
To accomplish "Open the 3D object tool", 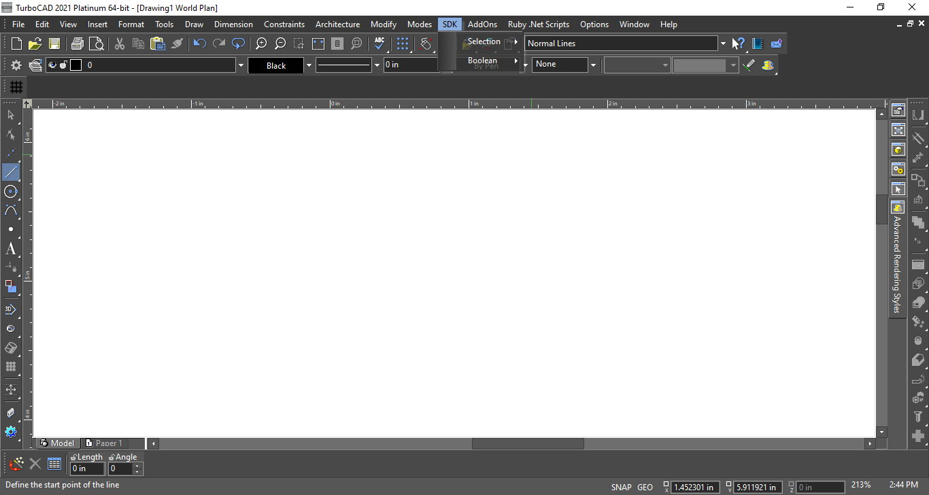I will (11, 309).
